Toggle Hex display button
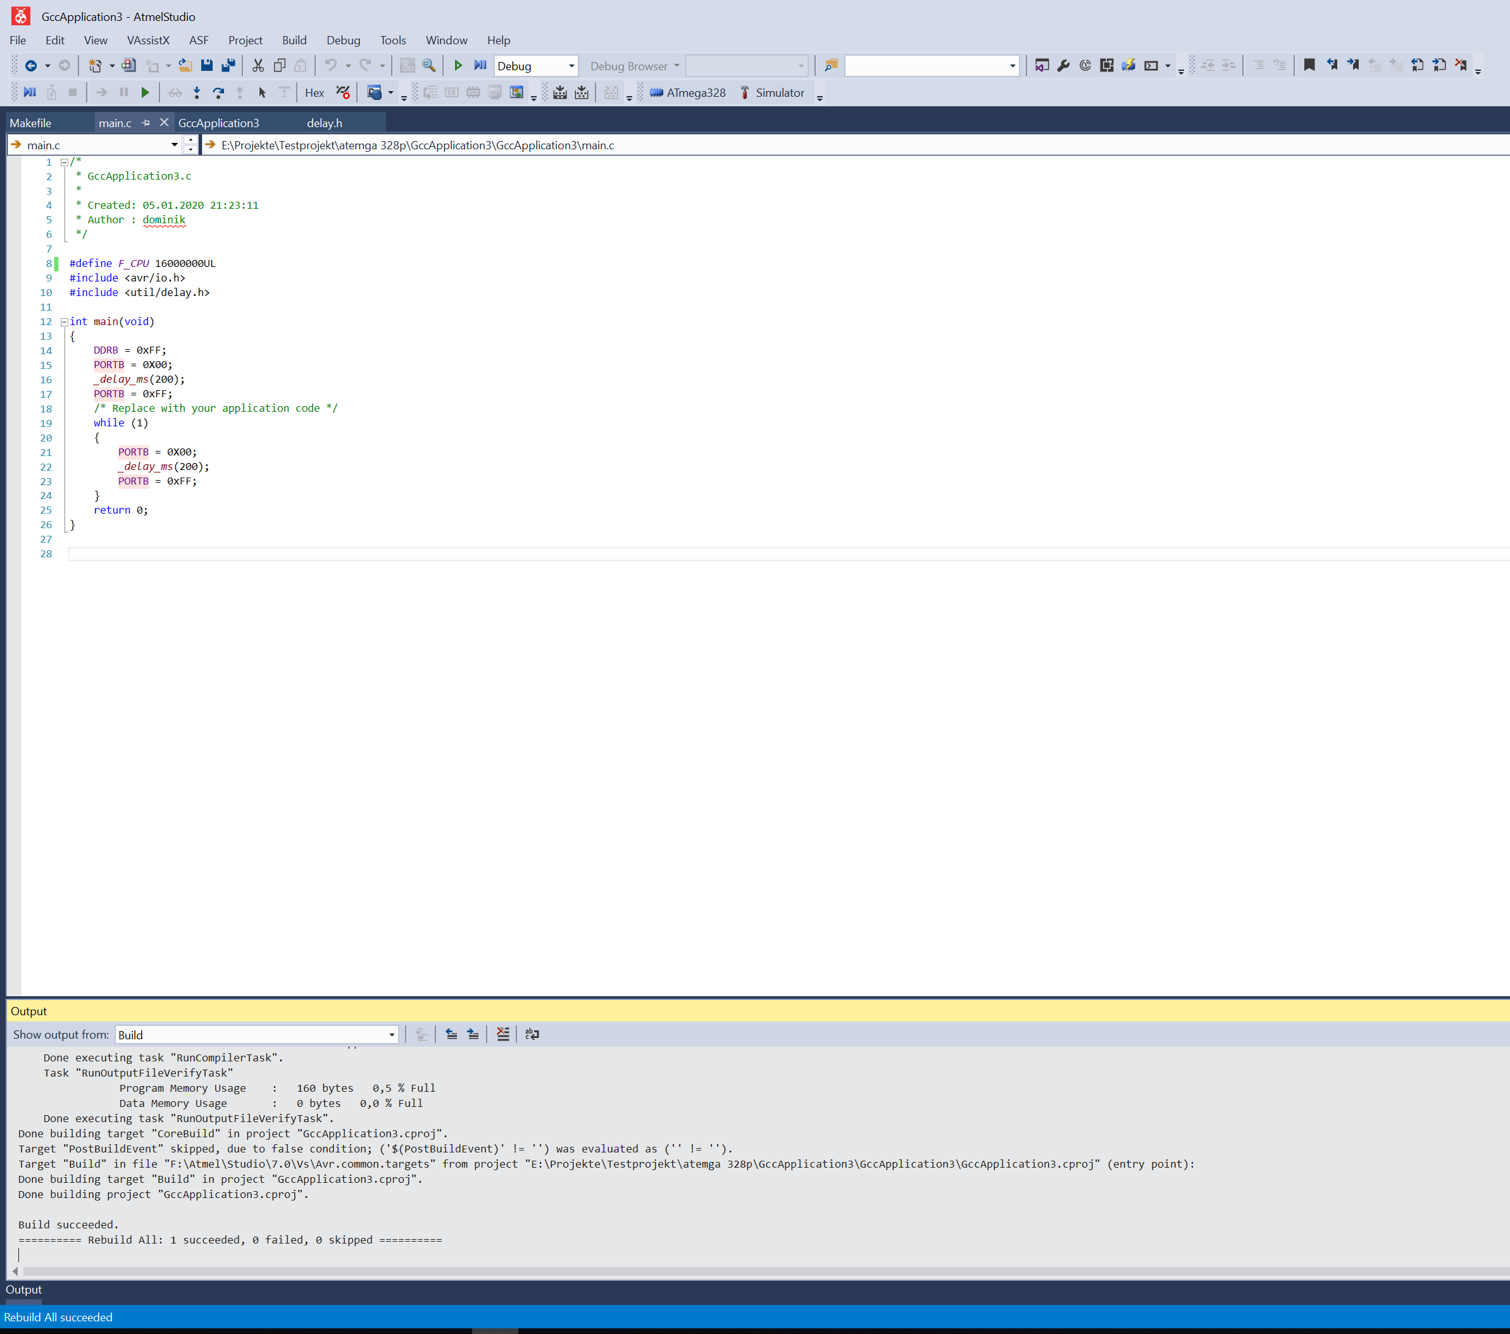 tap(315, 92)
